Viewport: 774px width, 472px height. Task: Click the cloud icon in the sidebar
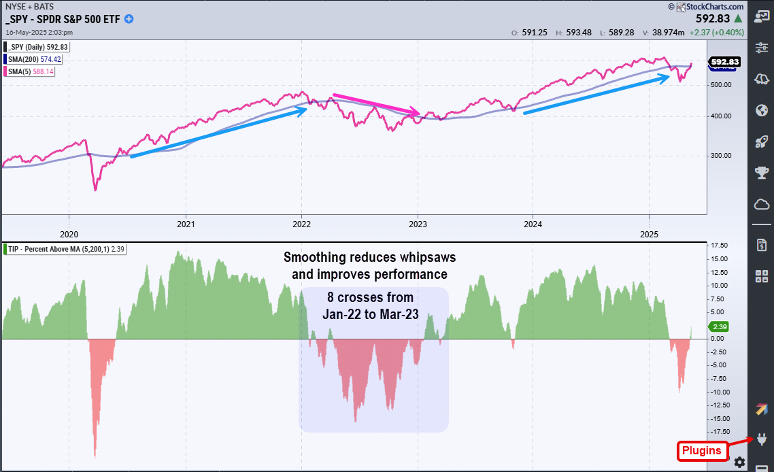pos(762,205)
